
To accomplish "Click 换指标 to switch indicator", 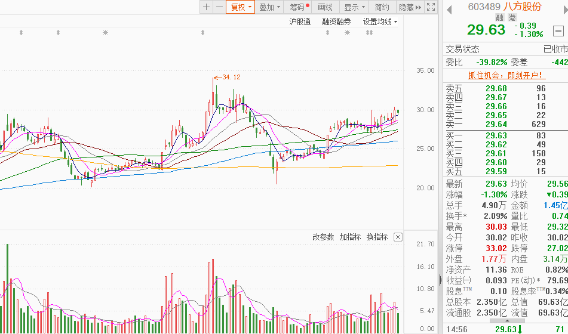I will pyautogui.click(x=377, y=237).
